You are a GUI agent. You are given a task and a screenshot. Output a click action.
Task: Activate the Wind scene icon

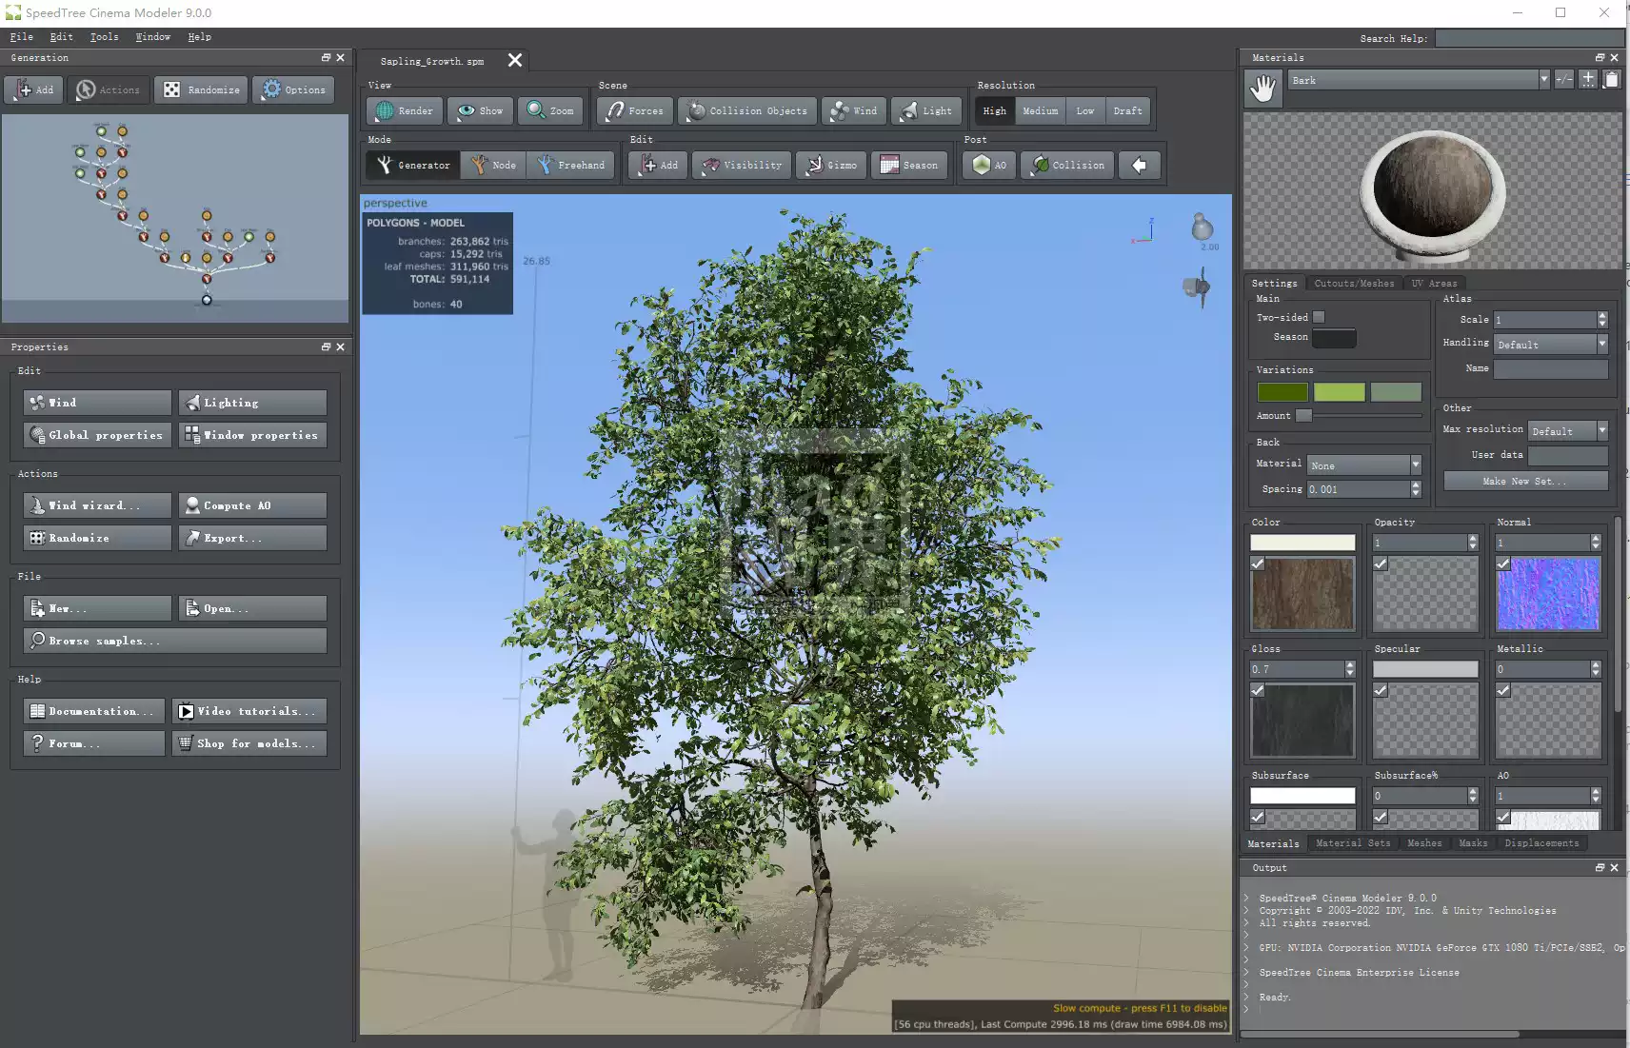click(853, 110)
